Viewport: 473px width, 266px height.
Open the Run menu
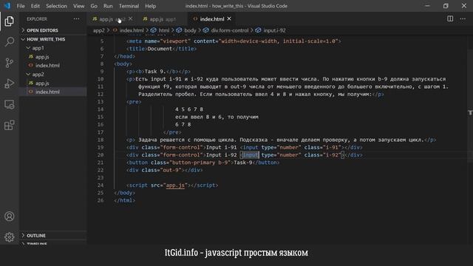point(108,6)
